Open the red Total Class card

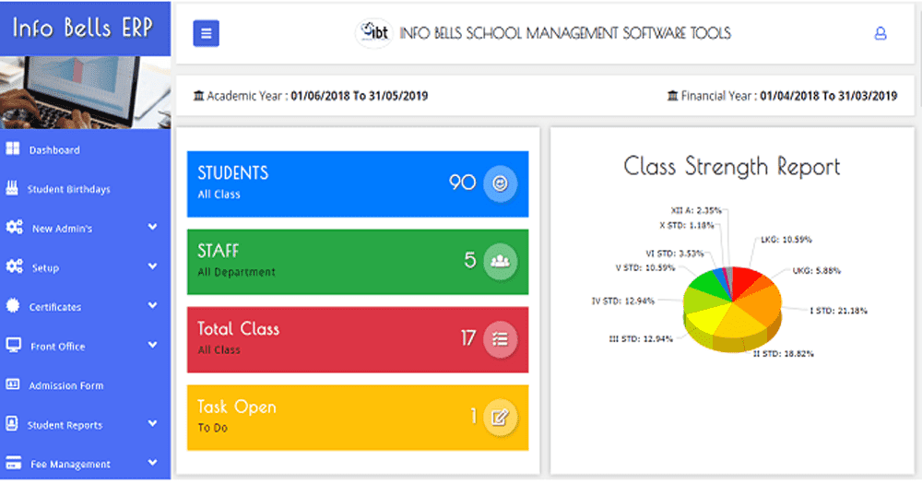tap(358, 339)
